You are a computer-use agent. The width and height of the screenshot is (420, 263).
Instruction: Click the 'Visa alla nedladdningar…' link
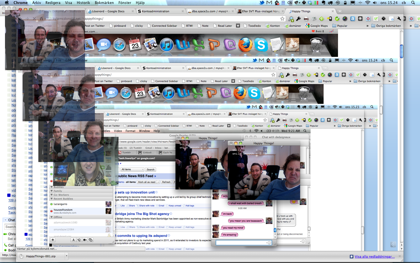[374, 256]
